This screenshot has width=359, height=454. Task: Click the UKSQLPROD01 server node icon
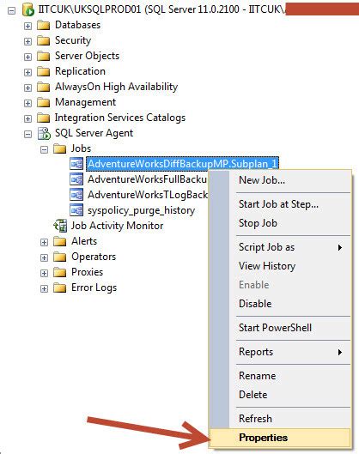click(28, 9)
